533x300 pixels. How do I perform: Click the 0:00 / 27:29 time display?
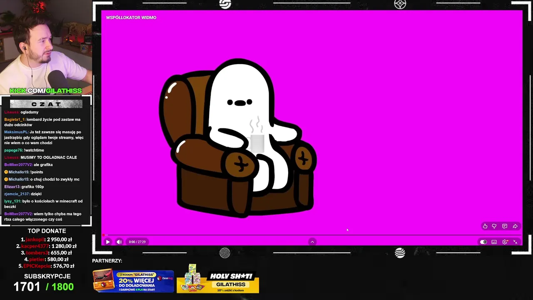[x=137, y=242]
